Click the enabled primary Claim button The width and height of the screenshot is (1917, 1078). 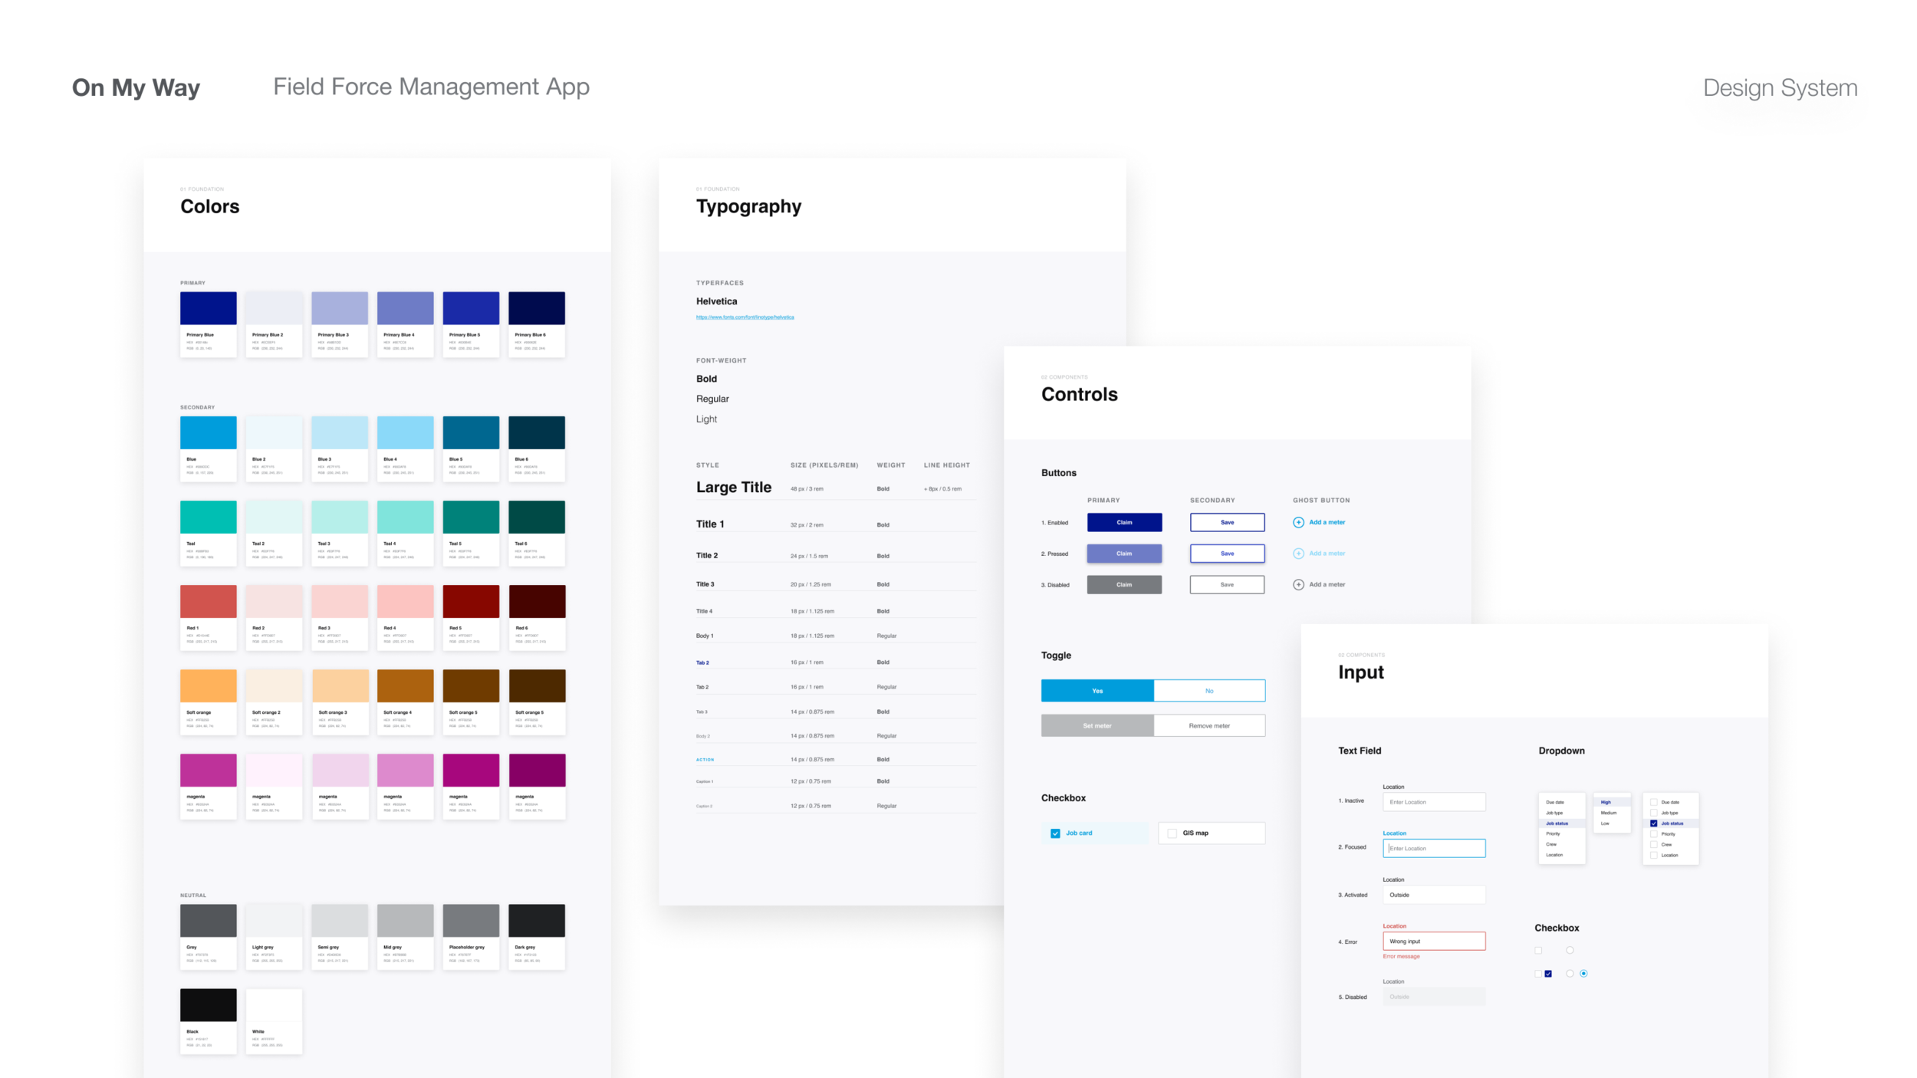click(x=1124, y=522)
